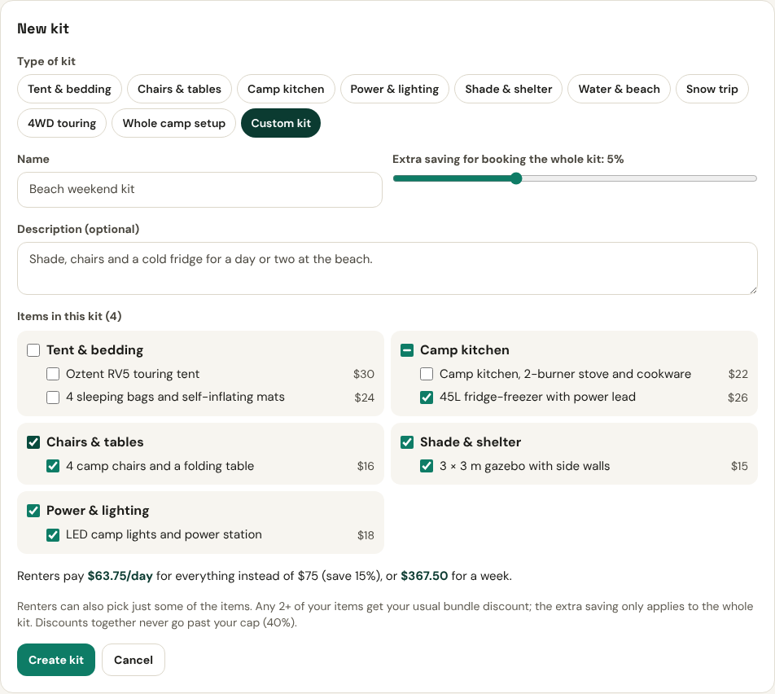Grab the description textarea resize handle
The image size is (775, 694).
(753, 290)
